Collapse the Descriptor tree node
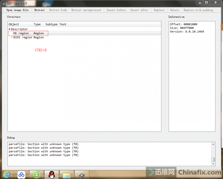The height and width of the screenshot is (179, 223). [x=9, y=29]
